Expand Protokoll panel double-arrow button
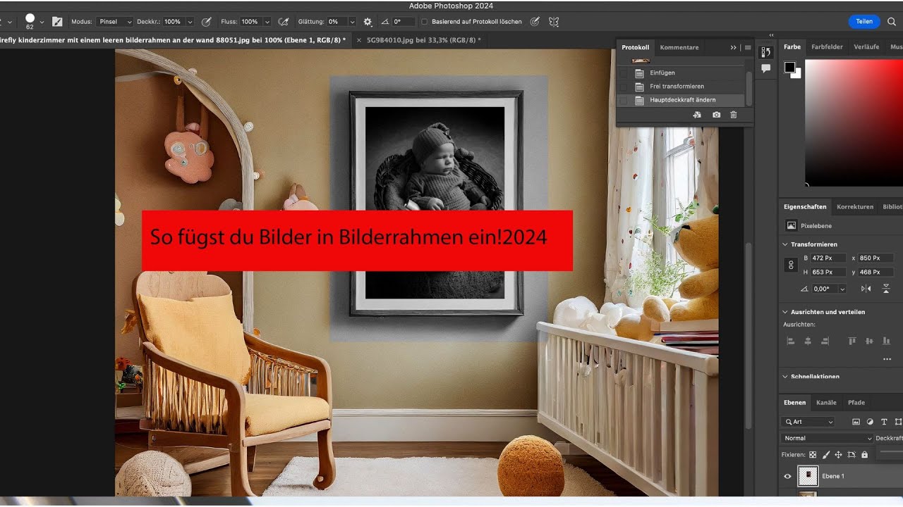Screen dimensions: 903x507 pos(734,47)
